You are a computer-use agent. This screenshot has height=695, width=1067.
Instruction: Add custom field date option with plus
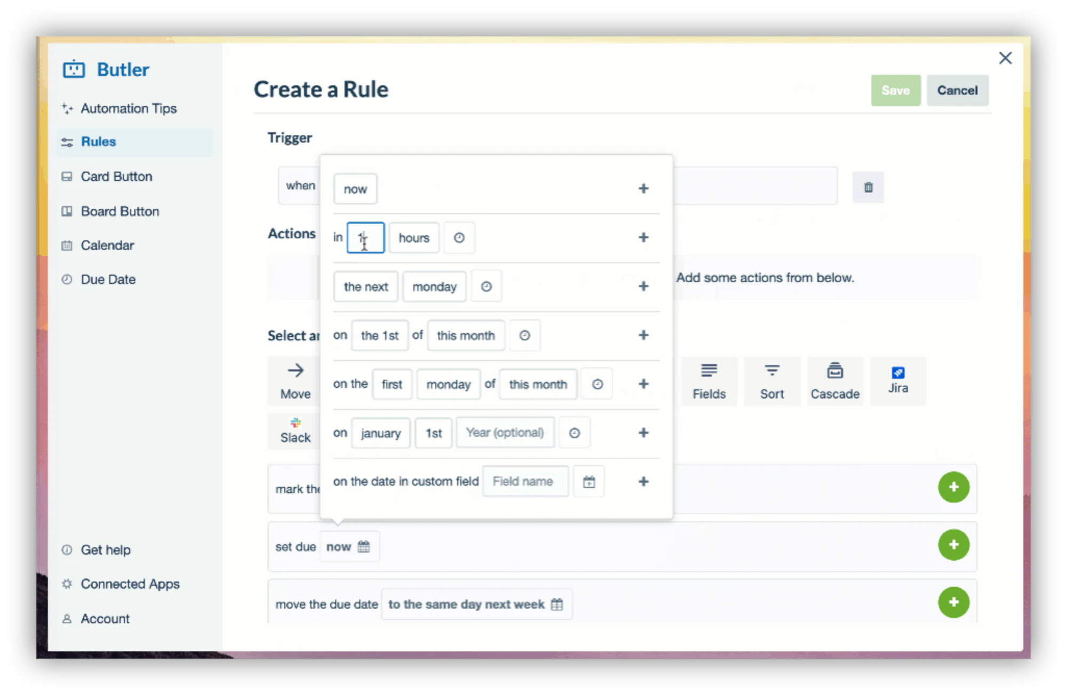643,482
